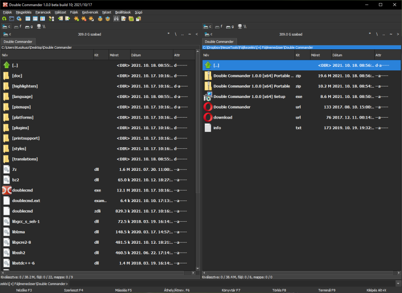Select Double Commander 1.0.0 [x64] Setup exe
Image resolution: width=402 pixels, height=293 pixels.
coord(301,96)
